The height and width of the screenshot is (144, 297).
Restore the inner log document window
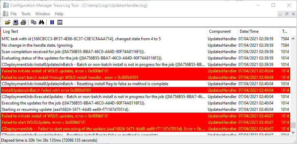[x=287, y=14]
